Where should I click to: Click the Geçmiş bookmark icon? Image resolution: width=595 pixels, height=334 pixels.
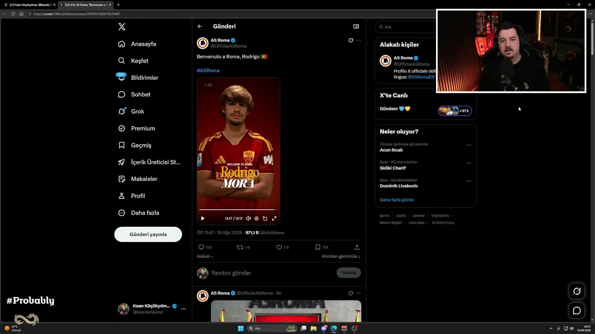pos(122,145)
